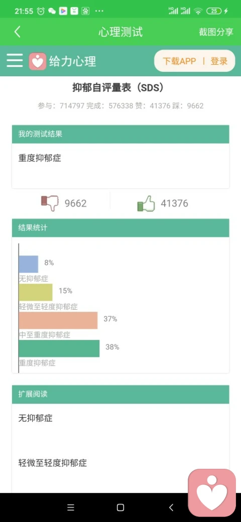Tap 截图分享 to share a screenshot
The width and height of the screenshot is (241, 522).
[x=216, y=32]
